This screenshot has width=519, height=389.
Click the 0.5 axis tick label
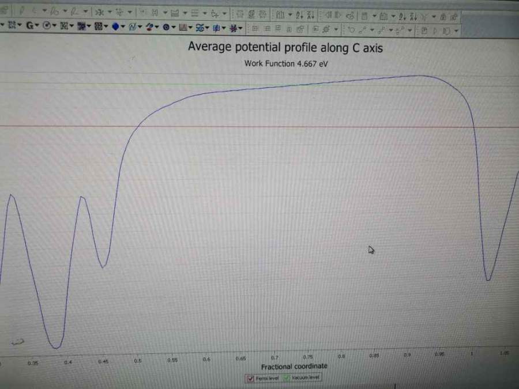(x=138, y=361)
